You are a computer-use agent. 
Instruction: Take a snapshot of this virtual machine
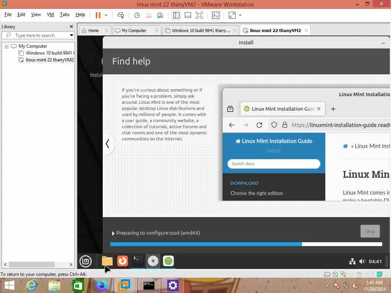137,15
